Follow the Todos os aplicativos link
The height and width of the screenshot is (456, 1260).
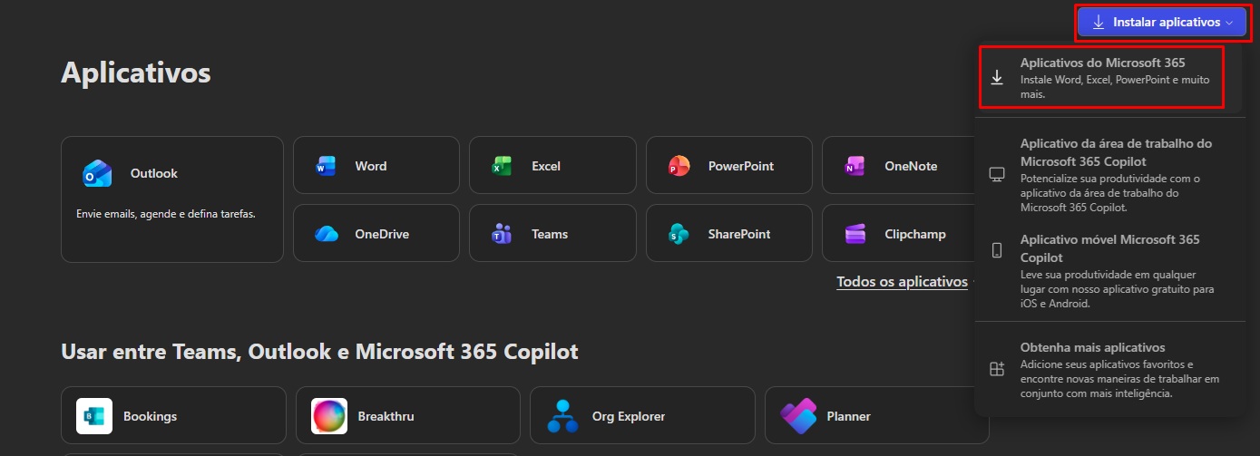(903, 282)
